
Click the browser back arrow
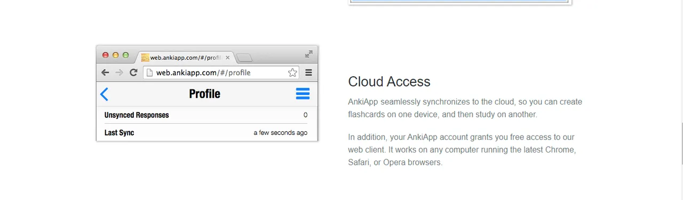pos(105,73)
